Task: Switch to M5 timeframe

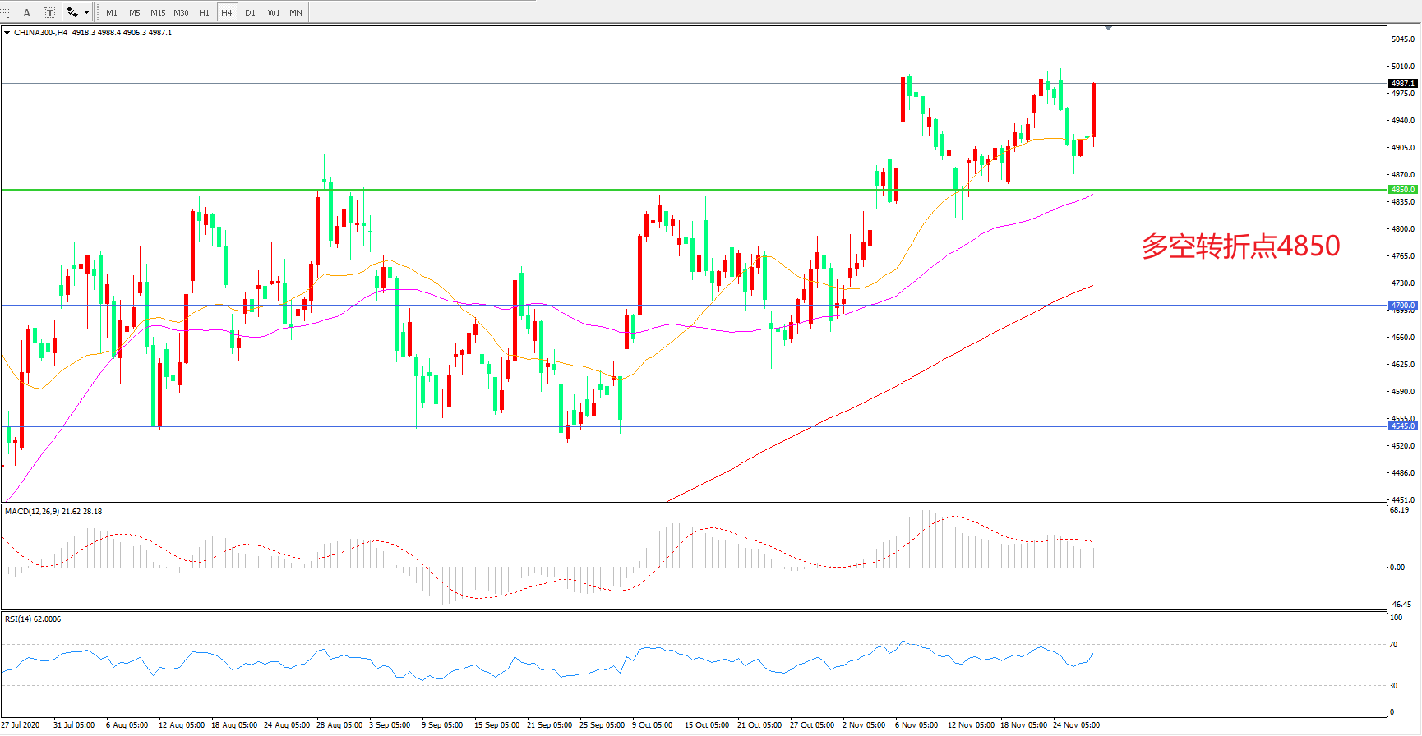Action: [x=135, y=12]
